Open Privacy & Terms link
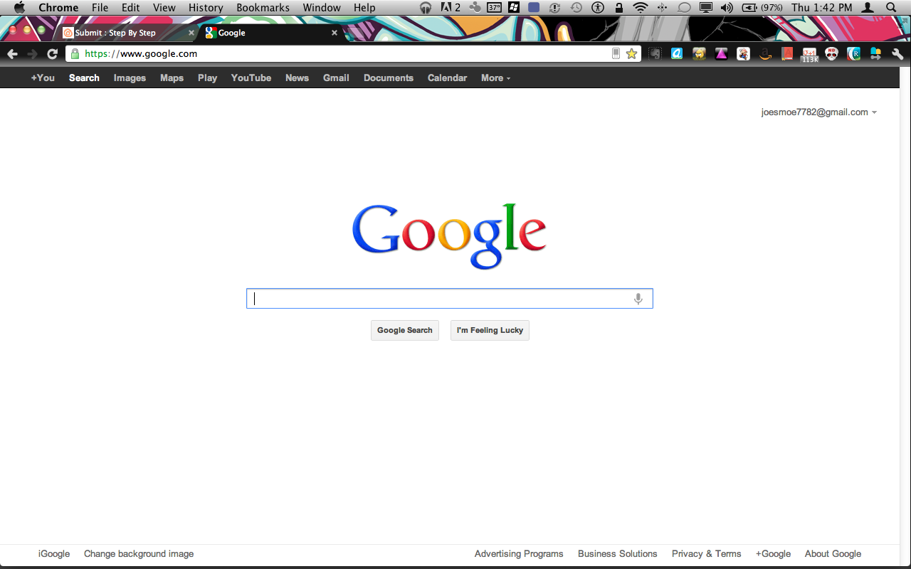The height and width of the screenshot is (569, 911). [706, 554]
